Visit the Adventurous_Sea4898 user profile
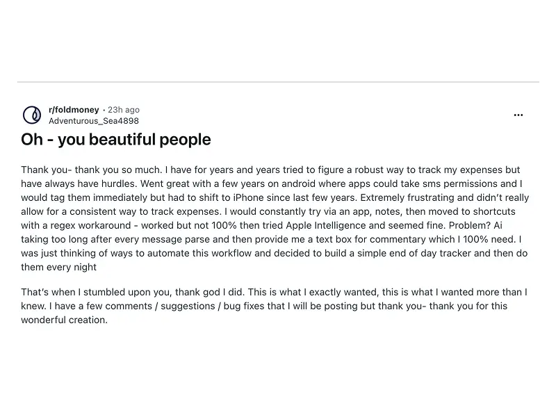 (x=93, y=120)
